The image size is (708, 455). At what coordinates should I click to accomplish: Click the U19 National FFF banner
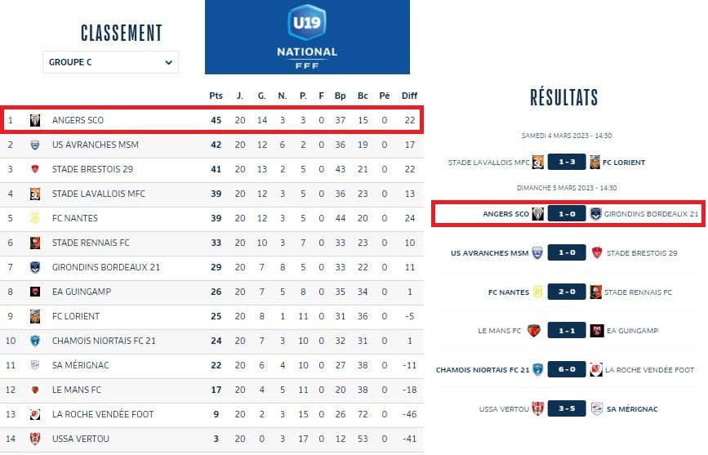coord(307,37)
